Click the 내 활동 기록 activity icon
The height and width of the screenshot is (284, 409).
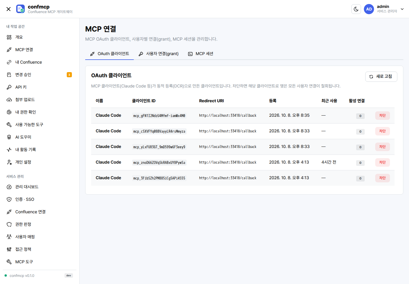[9, 150]
